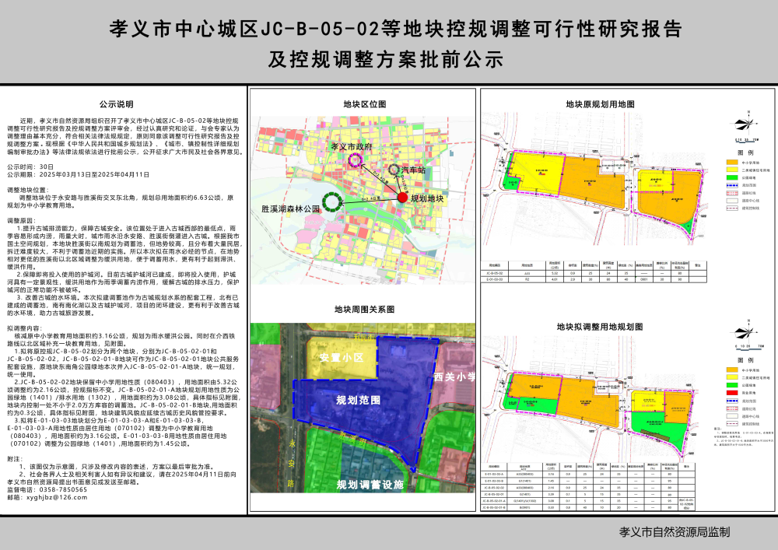Click the email line "邮箱：xyghjbz@126.com"
This screenshot has height=550, width=778.
pyautogui.click(x=47, y=497)
